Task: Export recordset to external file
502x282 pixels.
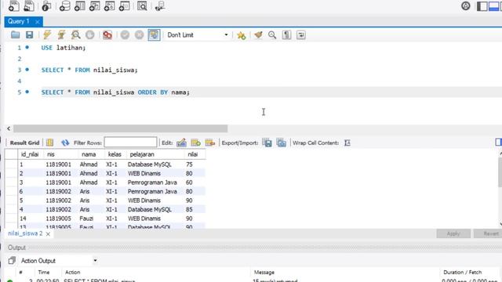Action: coord(267,143)
